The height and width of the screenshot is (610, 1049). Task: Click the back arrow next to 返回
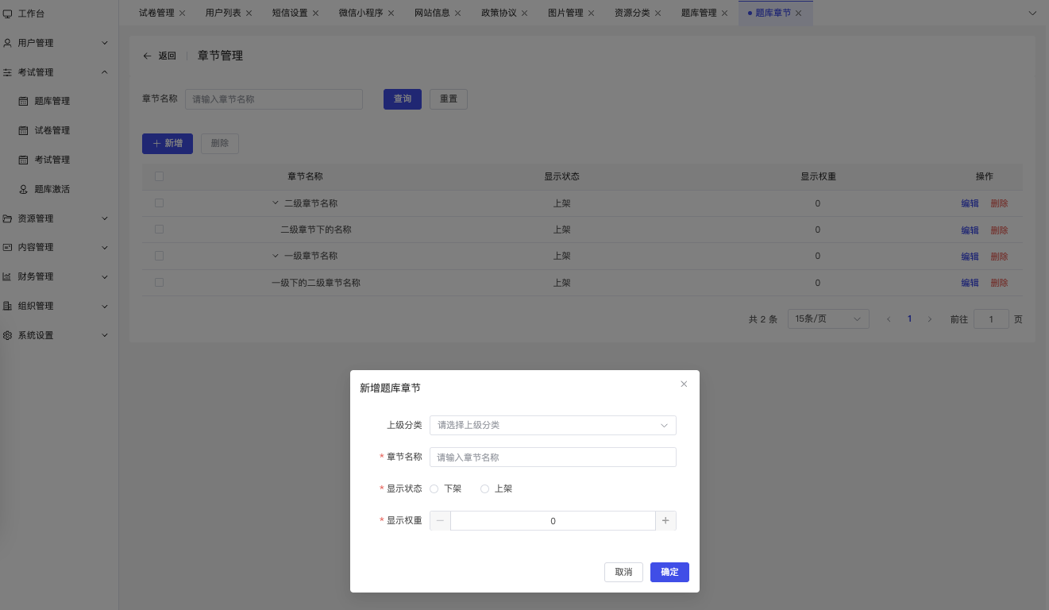146,56
